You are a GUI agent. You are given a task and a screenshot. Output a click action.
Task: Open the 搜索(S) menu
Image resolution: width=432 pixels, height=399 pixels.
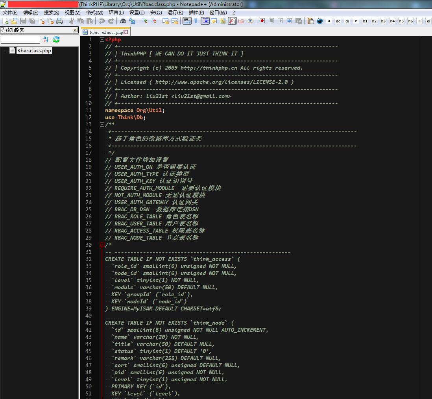[x=52, y=13]
